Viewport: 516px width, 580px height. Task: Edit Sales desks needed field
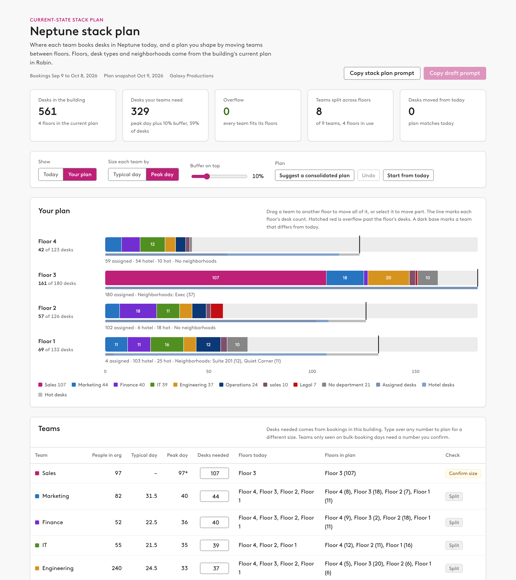coord(214,473)
